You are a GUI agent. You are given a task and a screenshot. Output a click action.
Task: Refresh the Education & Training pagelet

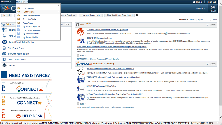pos(208,64)
